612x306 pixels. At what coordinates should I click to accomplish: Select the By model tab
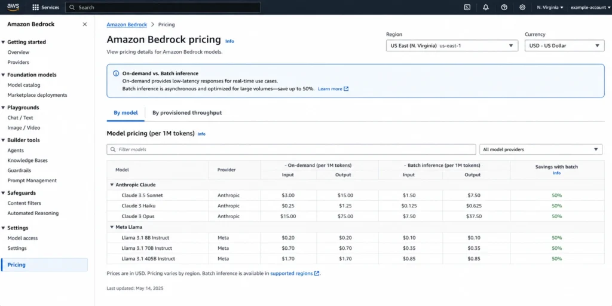point(126,113)
